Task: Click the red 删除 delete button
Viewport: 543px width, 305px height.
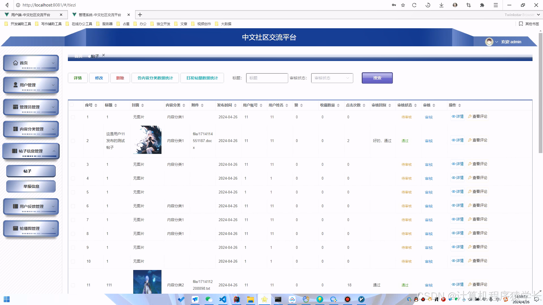Action: click(120, 78)
